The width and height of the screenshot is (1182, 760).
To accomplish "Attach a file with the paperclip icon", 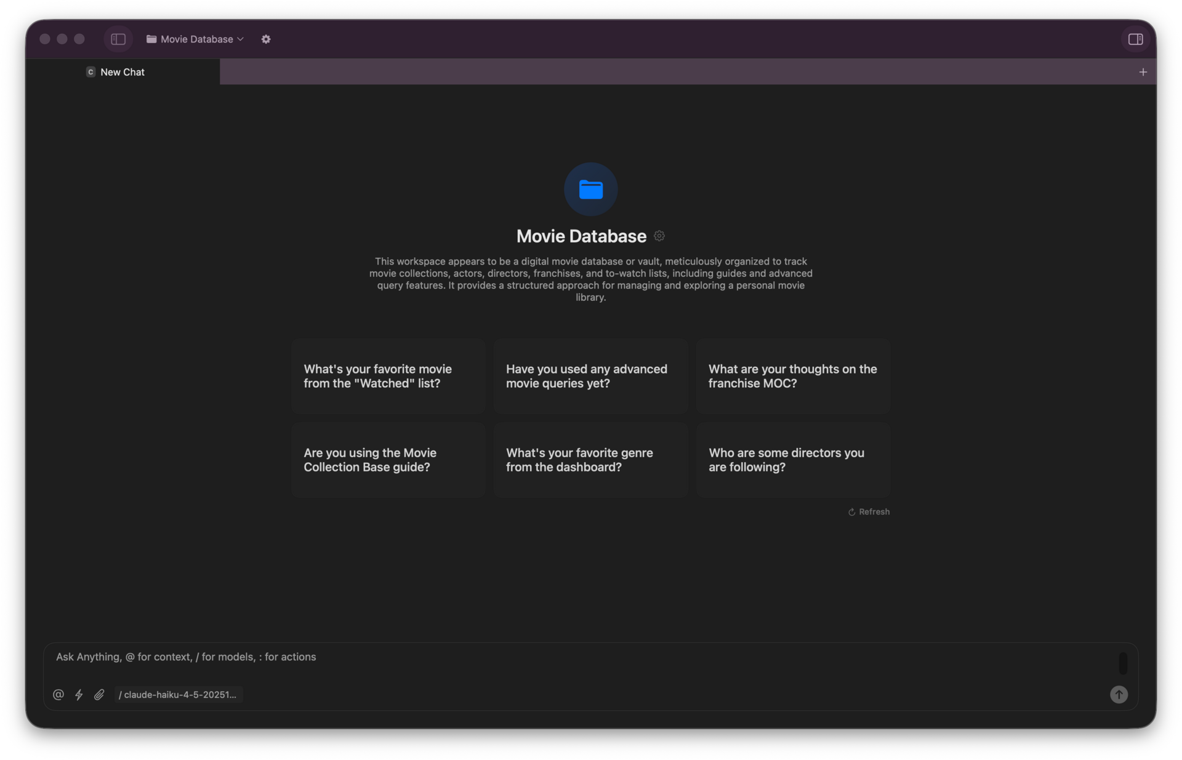I will [99, 695].
